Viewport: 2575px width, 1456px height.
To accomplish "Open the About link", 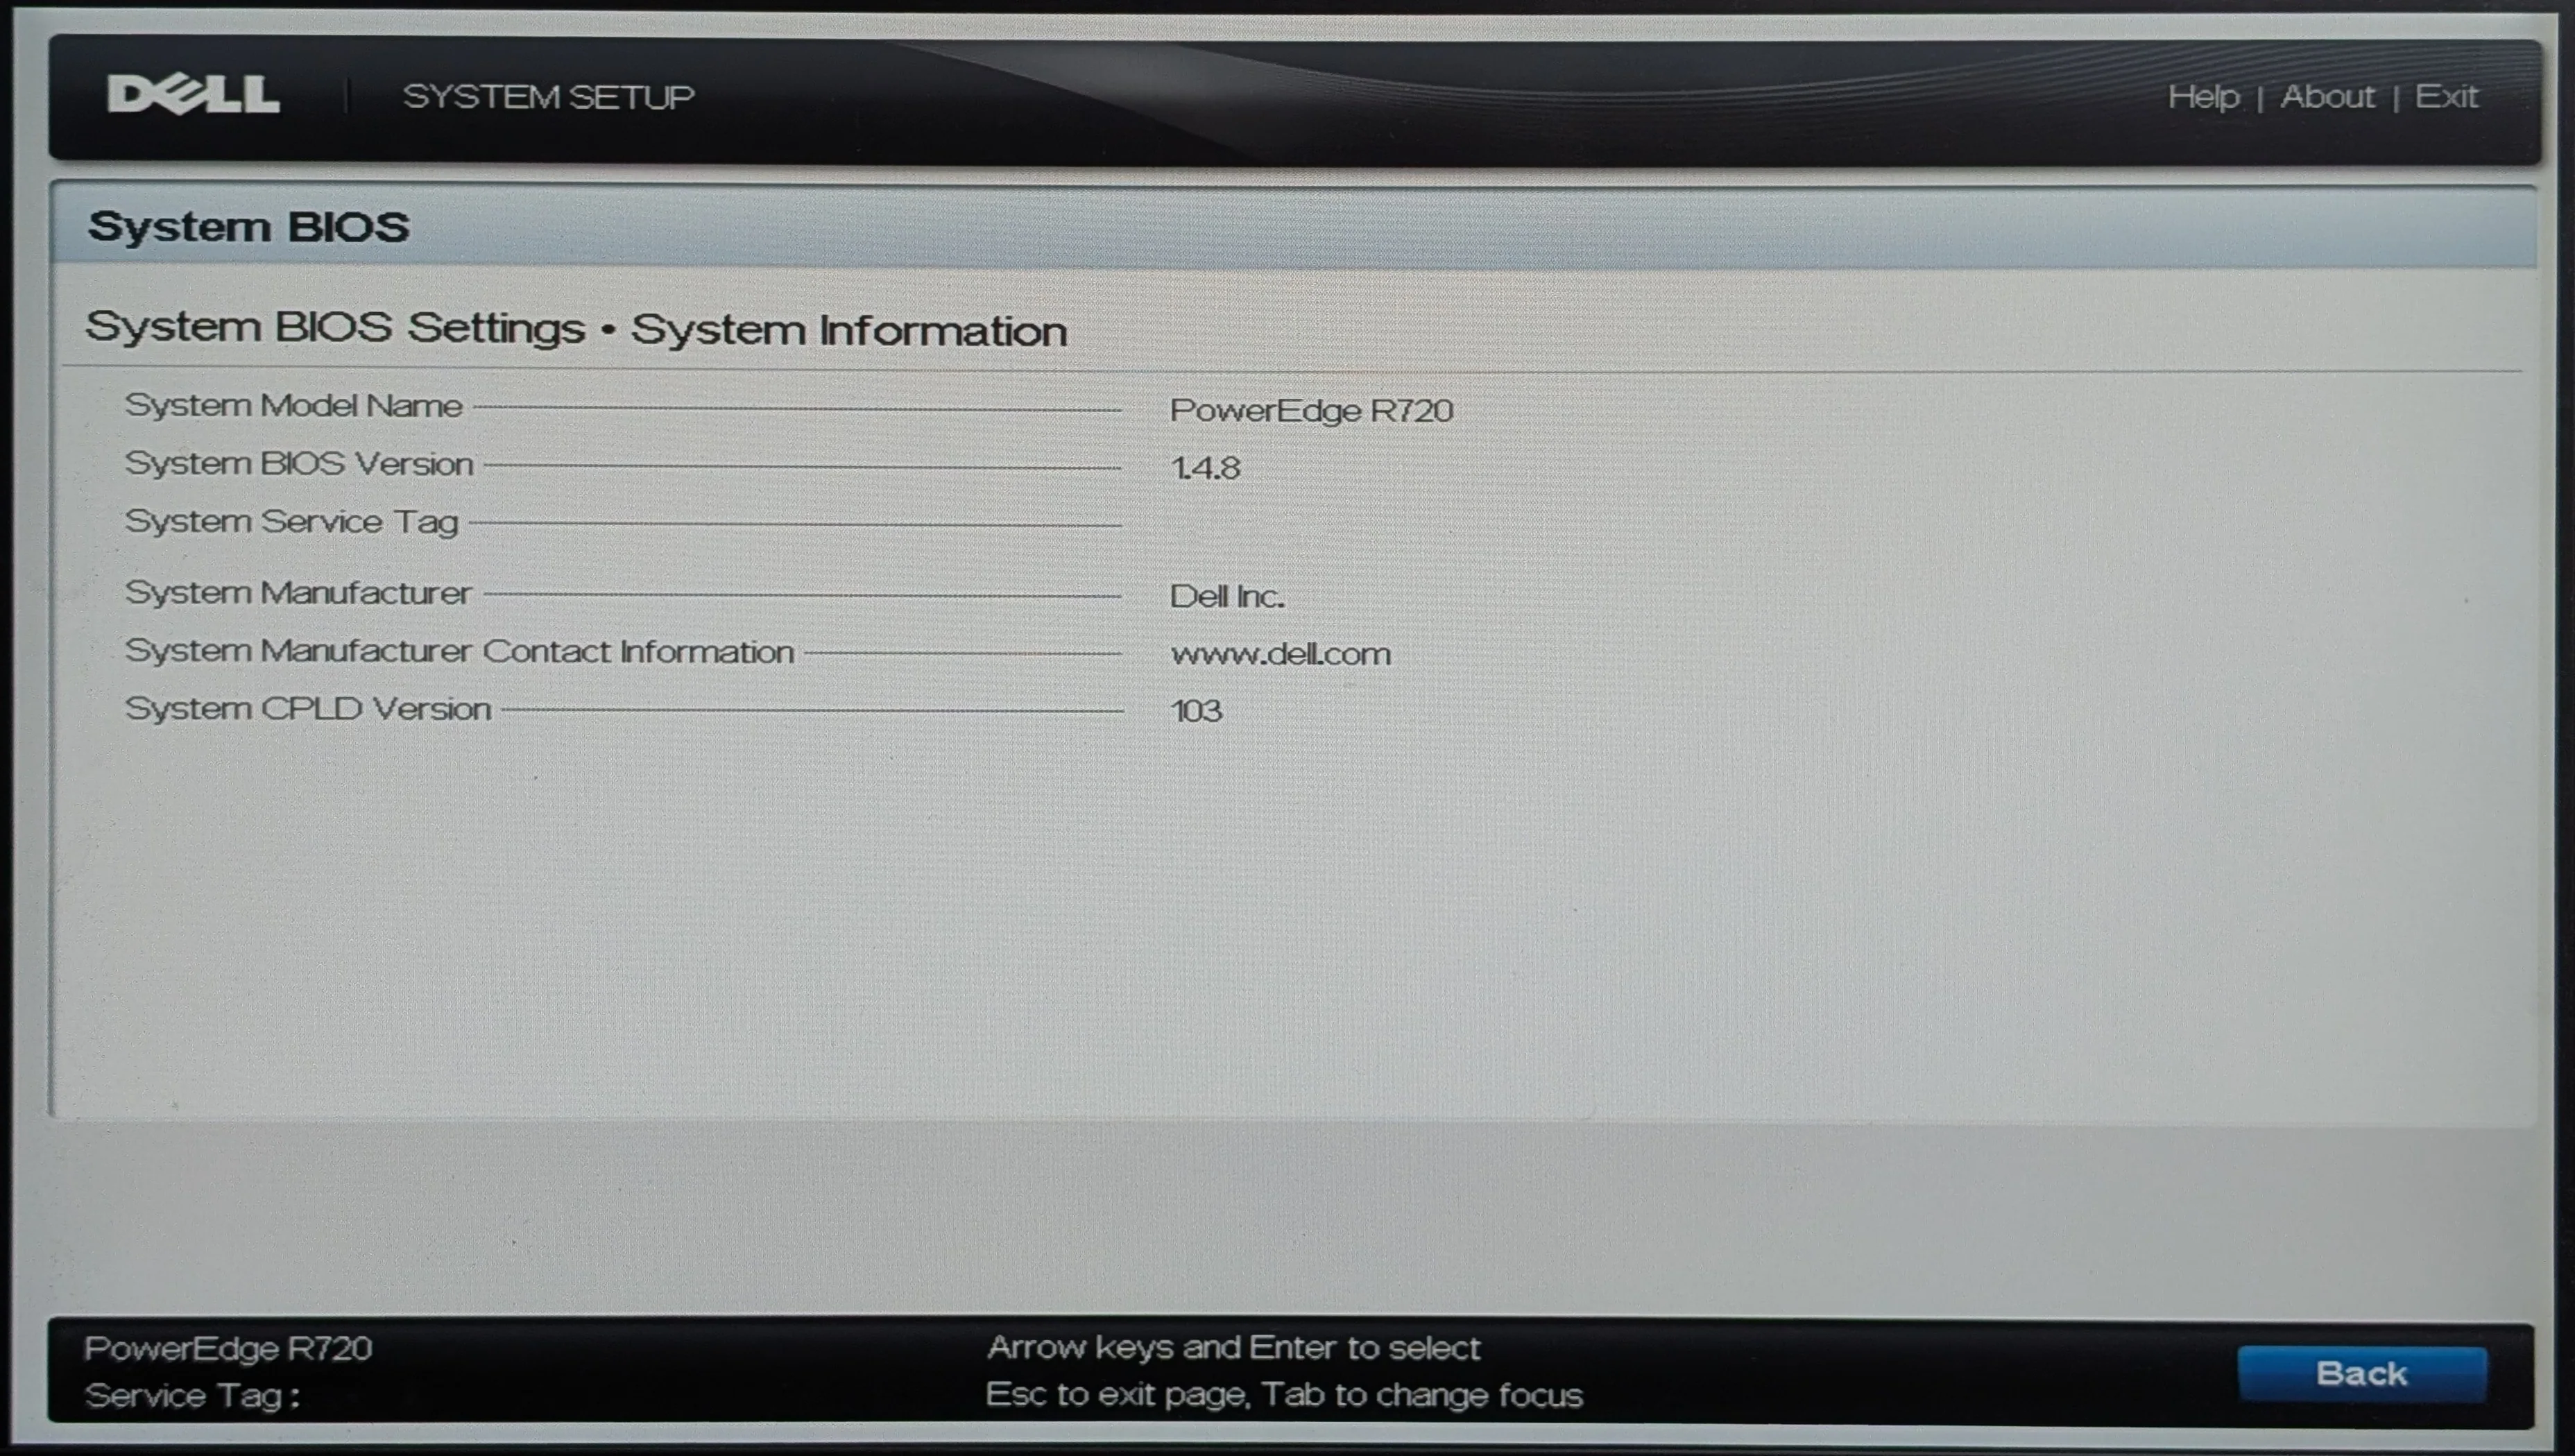I will [2327, 97].
